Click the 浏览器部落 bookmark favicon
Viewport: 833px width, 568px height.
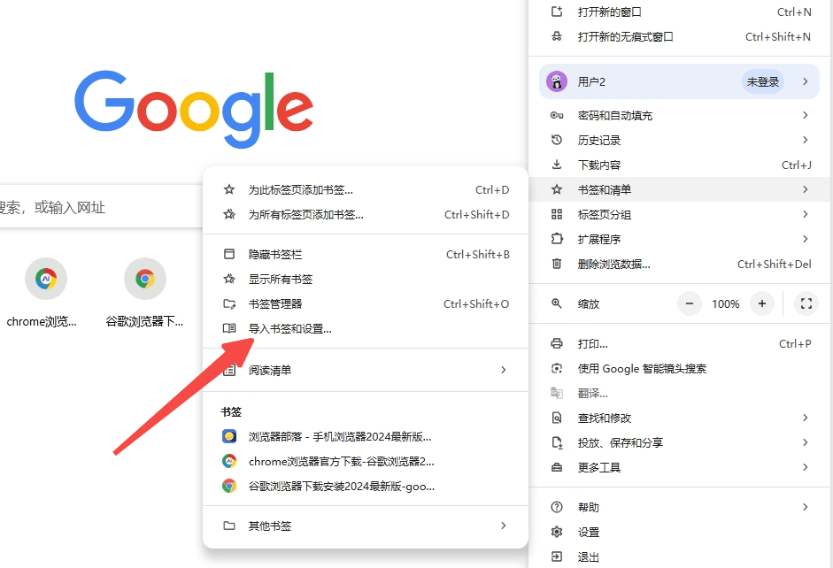coord(229,436)
